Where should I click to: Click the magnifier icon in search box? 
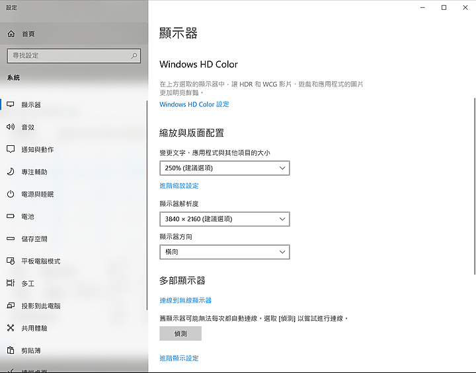pos(134,56)
